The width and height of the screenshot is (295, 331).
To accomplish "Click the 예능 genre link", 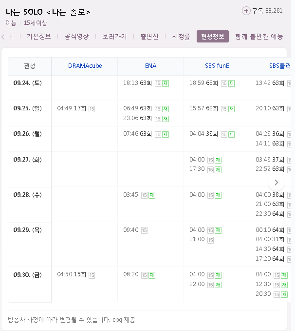I will tap(11, 23).
